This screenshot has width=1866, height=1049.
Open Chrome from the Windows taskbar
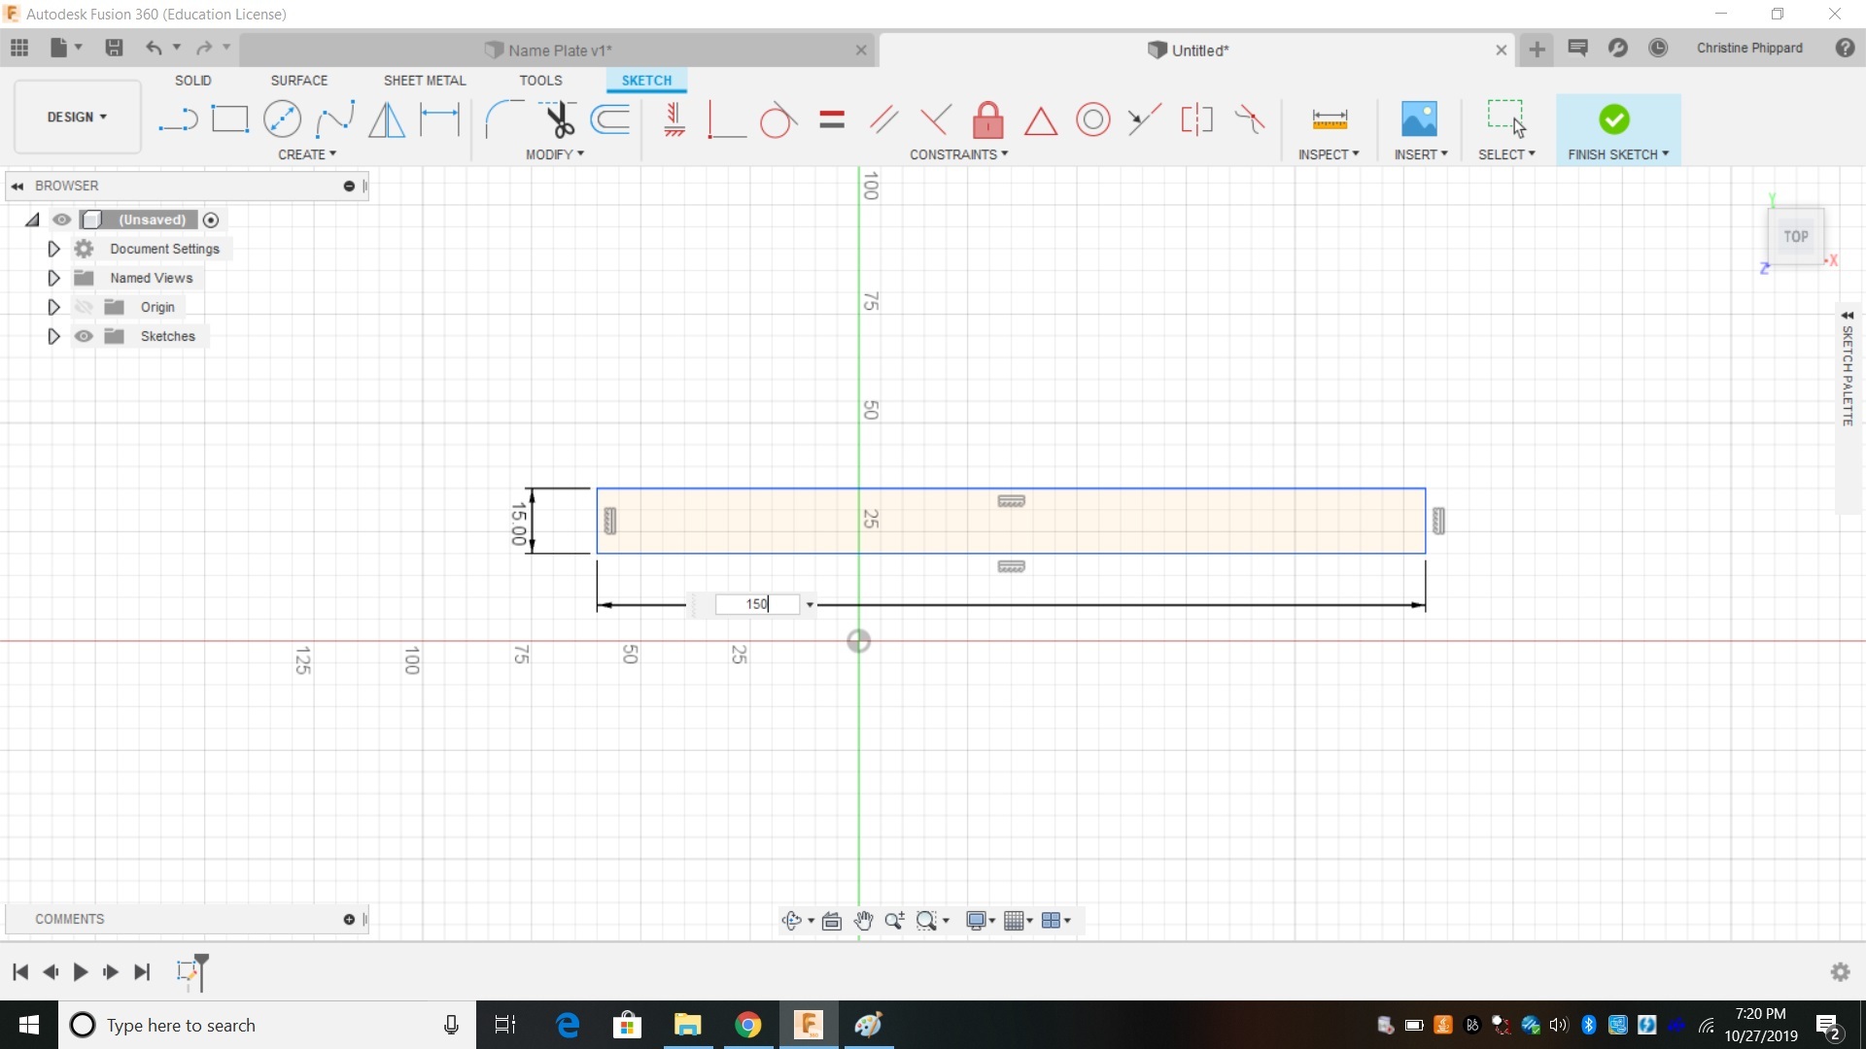747,1025
